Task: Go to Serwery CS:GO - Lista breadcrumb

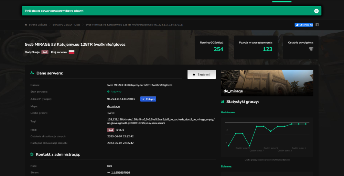Action: (66, 25)
